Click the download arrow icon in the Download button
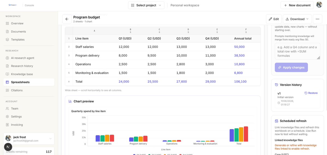327x155 pixels. (x=287, y=19)
